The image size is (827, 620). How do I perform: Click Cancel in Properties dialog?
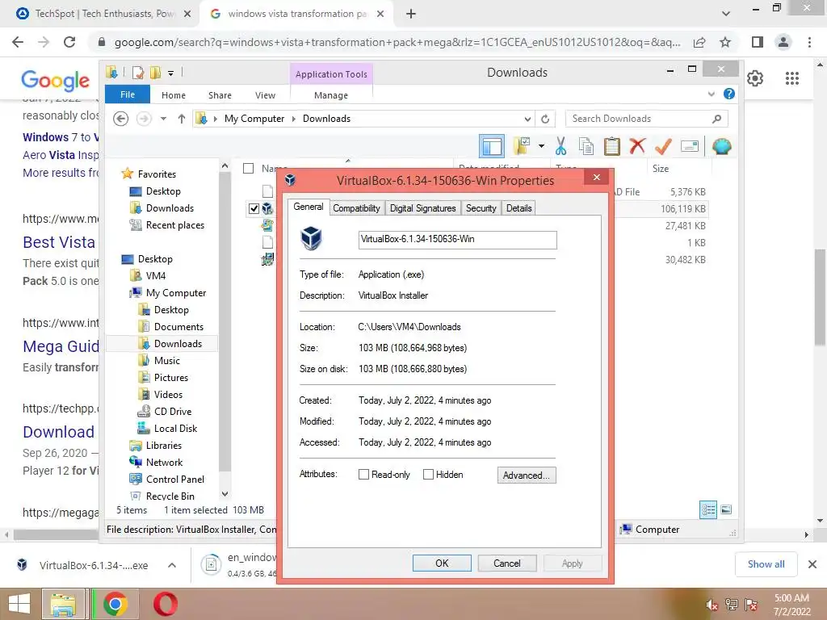click(507, 563)
